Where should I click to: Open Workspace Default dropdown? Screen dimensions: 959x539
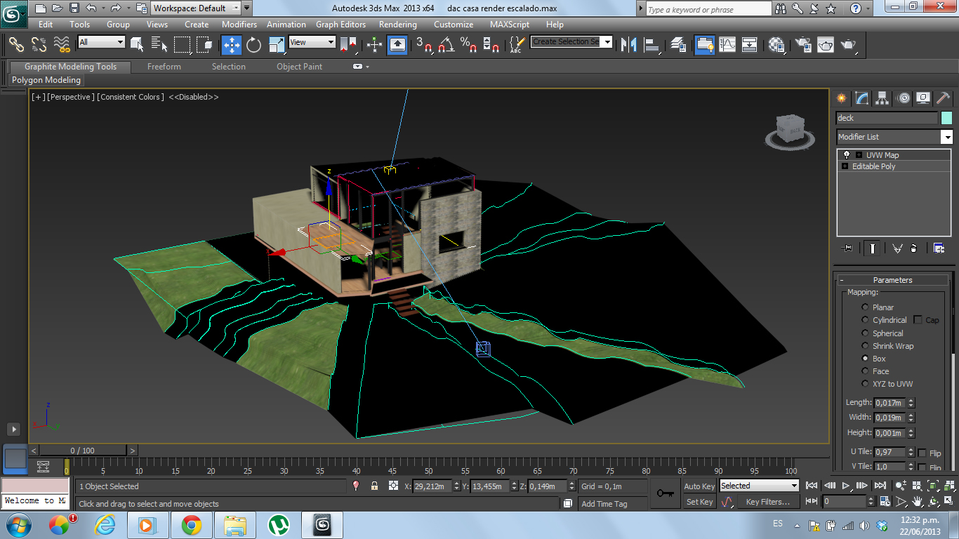[x=196, y=8]
